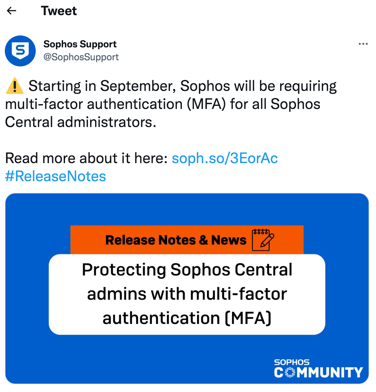The image size is (376, 392).
Task: Select the Tweet header title
Action: coord(59,11)
